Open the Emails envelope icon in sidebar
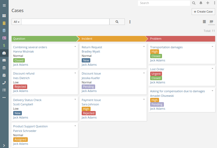217x148 pixels. 4,60
